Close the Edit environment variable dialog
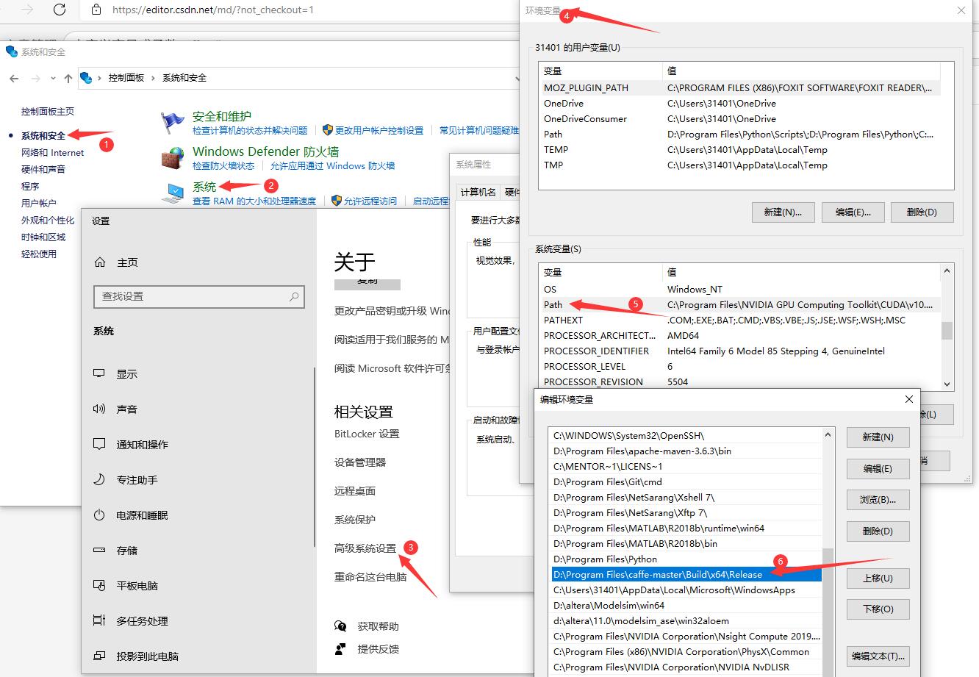The height and width of the screenshot is (677, 979). [x=909, y=399]
